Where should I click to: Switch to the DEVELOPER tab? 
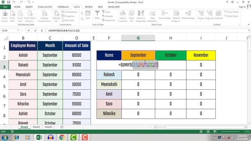click(114, 7)
